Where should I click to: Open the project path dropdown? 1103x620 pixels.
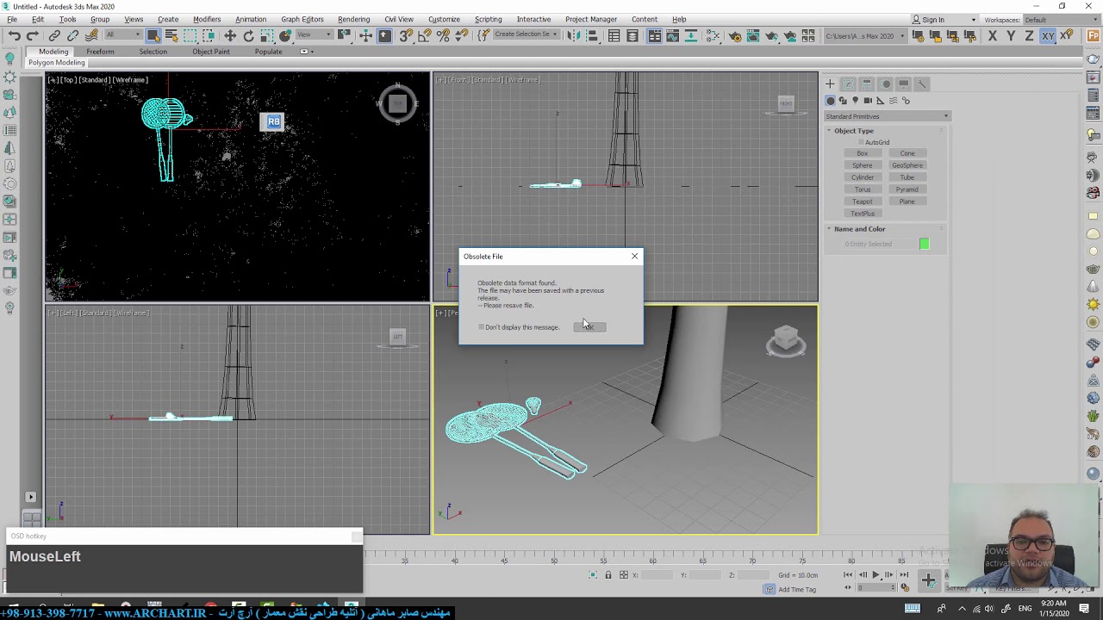[x=865, y=36]
